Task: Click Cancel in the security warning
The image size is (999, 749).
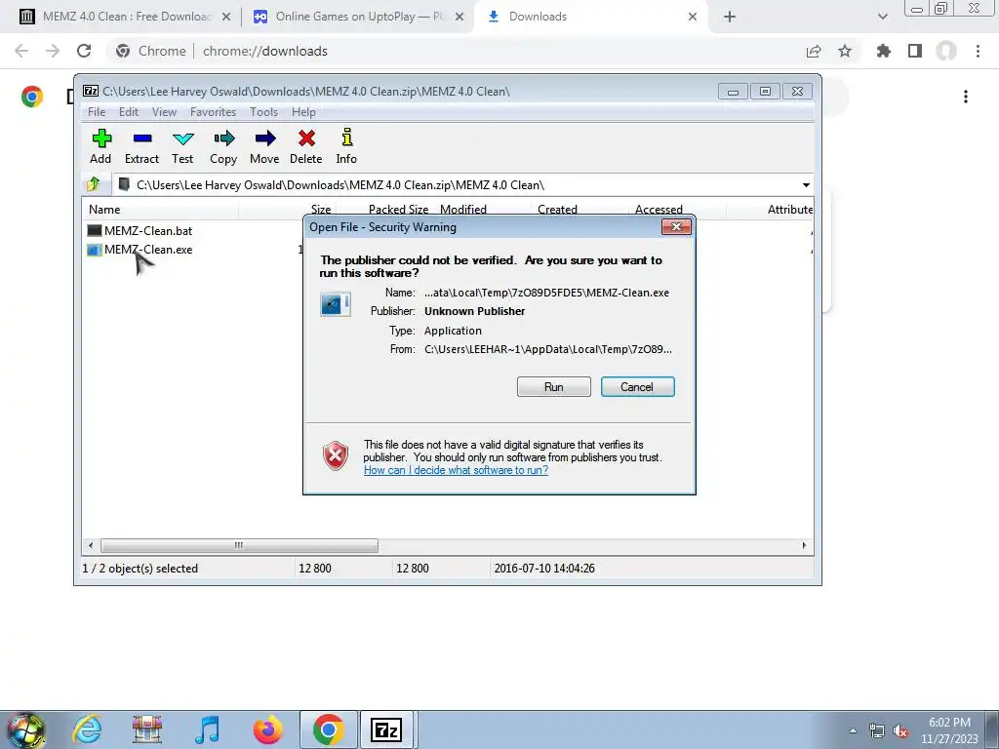Action: [x=637, y=386]
